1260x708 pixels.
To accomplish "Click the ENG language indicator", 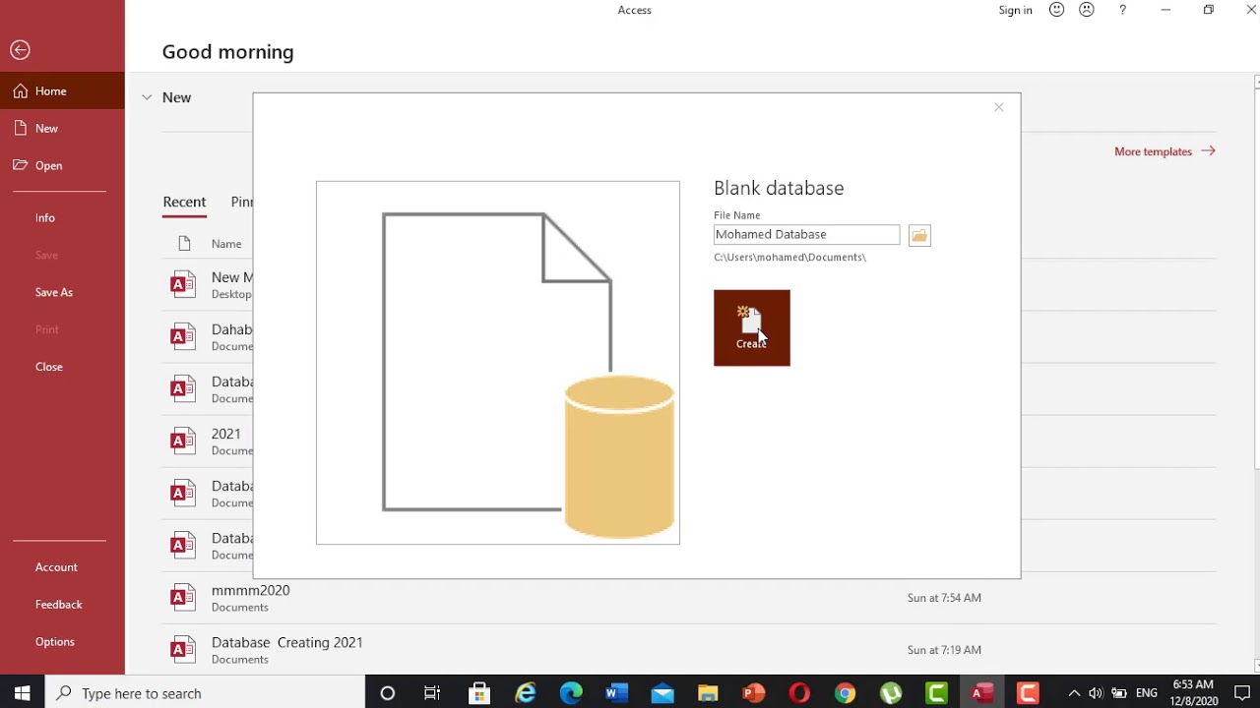I will coord(1147,693).
